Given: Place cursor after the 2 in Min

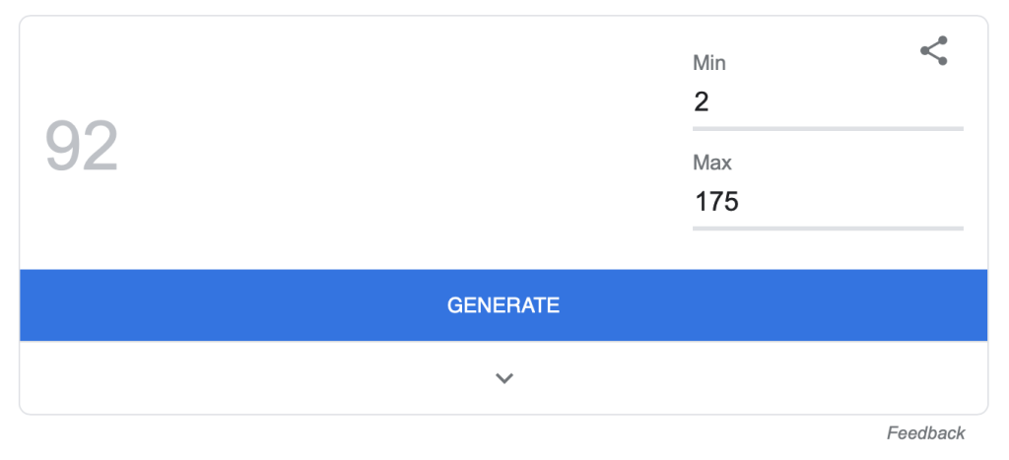Looking at the screenshot, I should (x=710, y=102).
